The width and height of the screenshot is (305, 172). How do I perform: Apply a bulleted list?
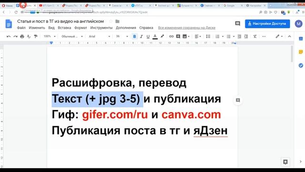click(x=229, y=36)
